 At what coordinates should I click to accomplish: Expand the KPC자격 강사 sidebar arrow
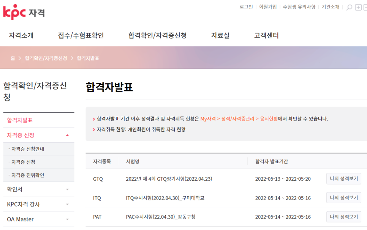67,205
